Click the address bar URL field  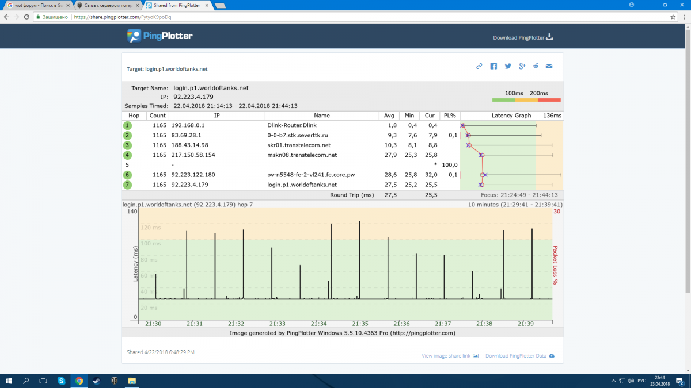pos(345,17)
